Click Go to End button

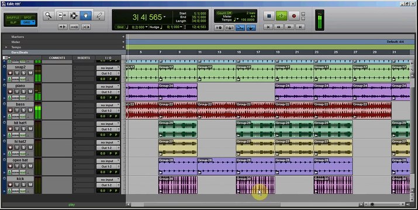pyautogui.click(x=300, y=27)
